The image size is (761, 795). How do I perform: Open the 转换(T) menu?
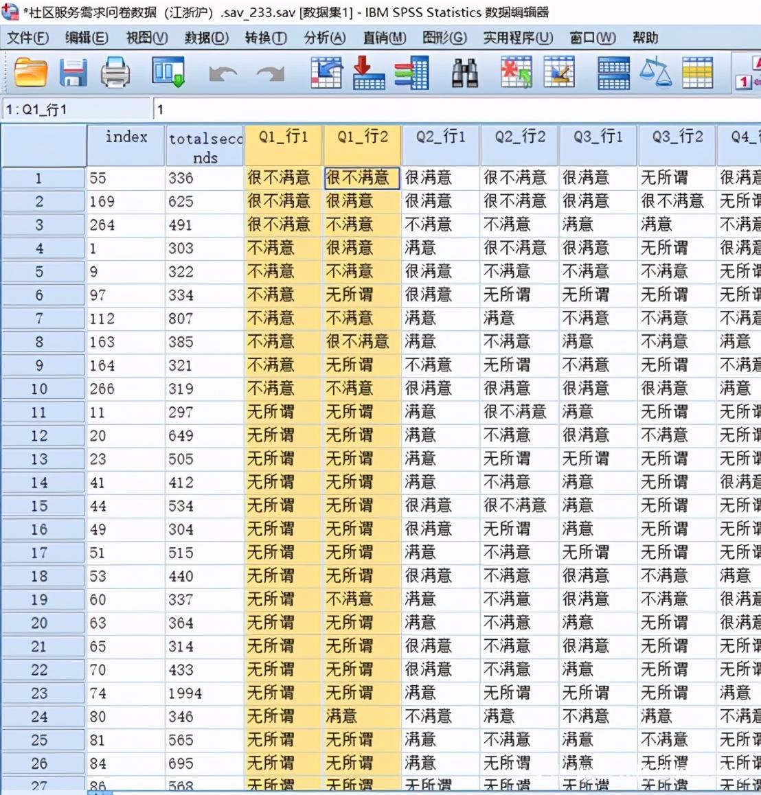pos(265,38)
